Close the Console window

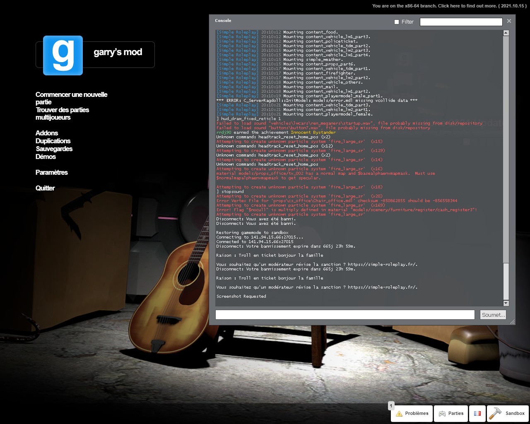click(x=509, y=21)
